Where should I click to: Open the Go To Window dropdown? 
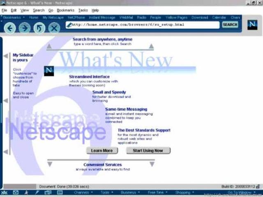[242, 192]
